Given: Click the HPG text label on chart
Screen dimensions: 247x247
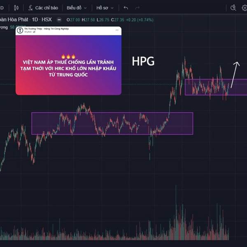Looking at the screenshot, I should point(143,61).
